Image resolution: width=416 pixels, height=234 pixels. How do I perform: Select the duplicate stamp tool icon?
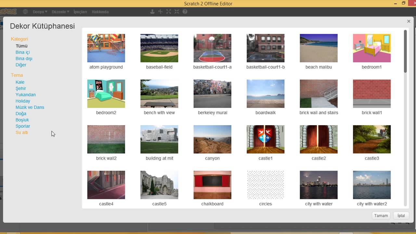tap(152, 12)
